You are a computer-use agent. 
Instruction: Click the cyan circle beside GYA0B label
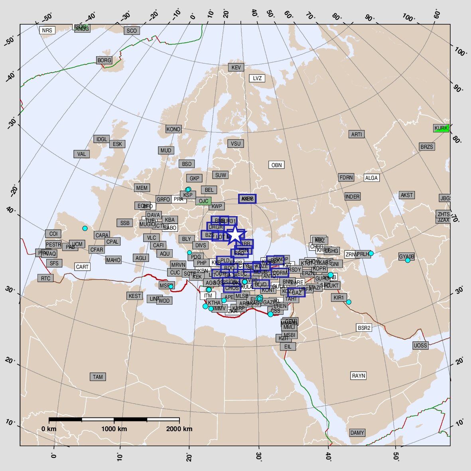408,260
